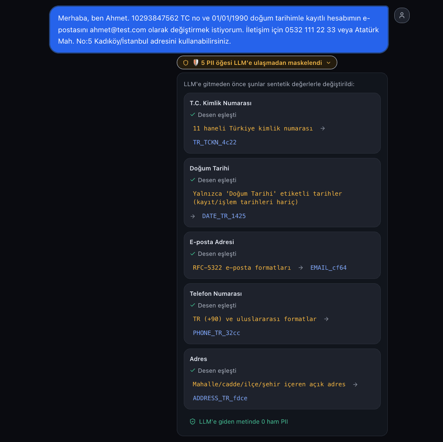Click the checkmark under Telefon Numarası
Screen dimensions: 443x442
(193, 305)
